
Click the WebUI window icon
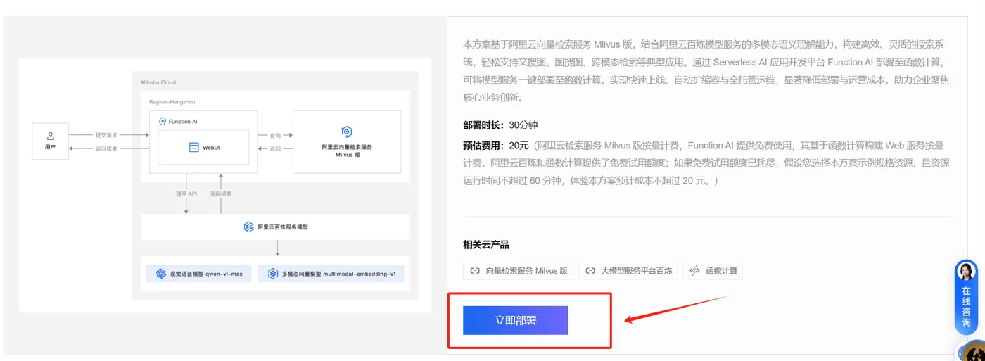tap(193, 148)
